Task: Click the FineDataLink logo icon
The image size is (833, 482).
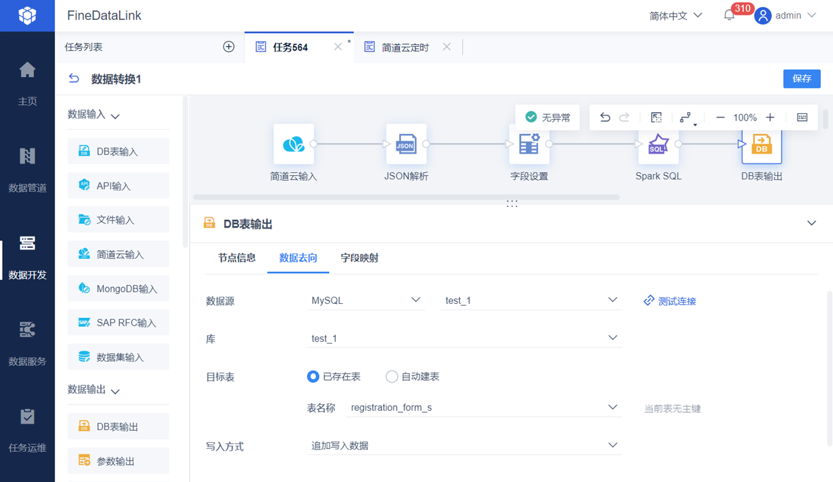Action: click(27, 15)
